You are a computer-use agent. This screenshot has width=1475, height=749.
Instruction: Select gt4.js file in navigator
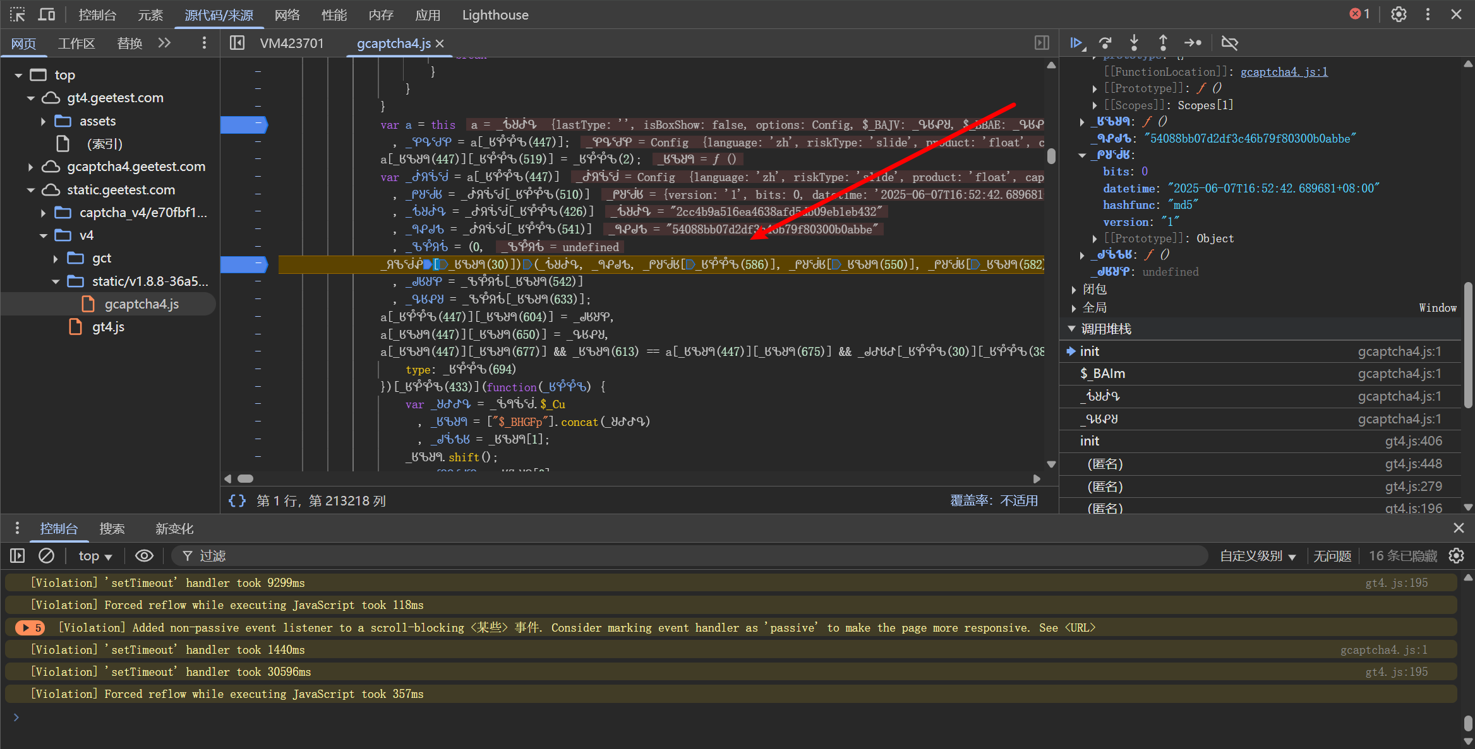pyautogui.click(x=108, y=327)
